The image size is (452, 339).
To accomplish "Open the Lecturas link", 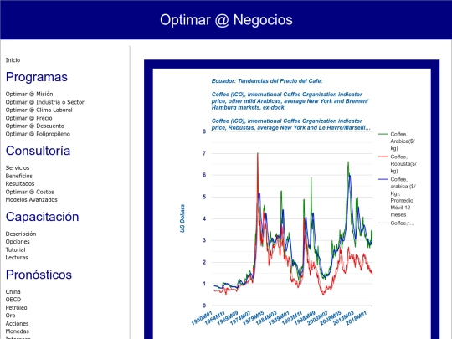I will pos(17,258).
